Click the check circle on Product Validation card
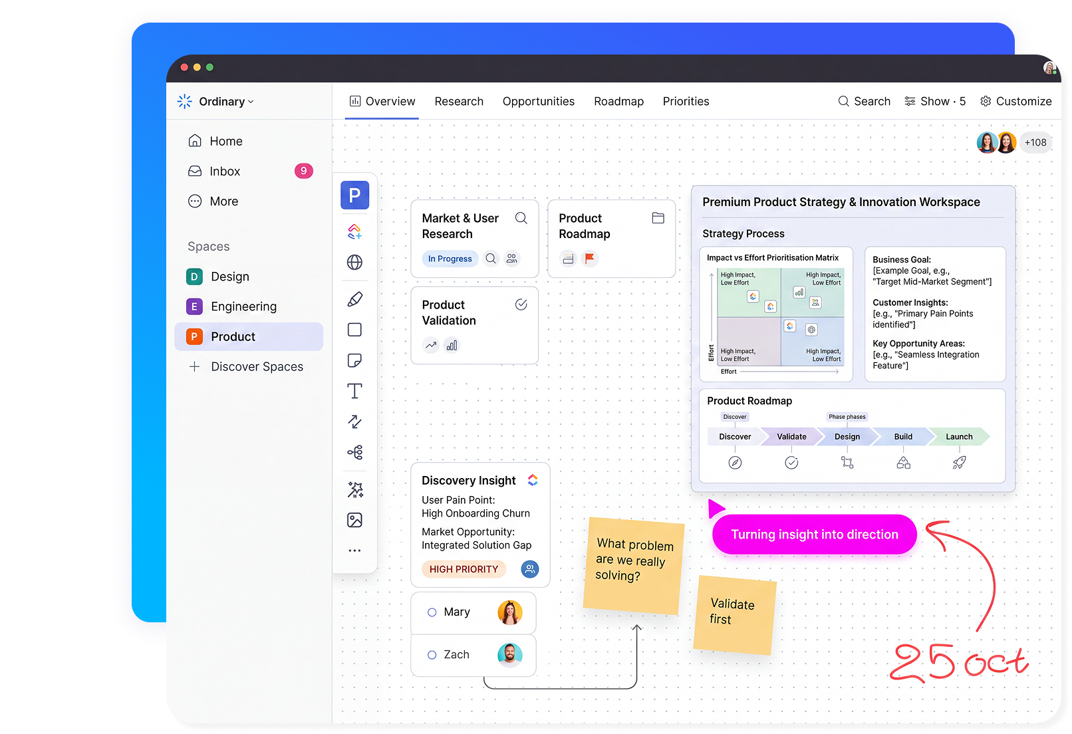The image size is (1072, 734). click(521, 305)
